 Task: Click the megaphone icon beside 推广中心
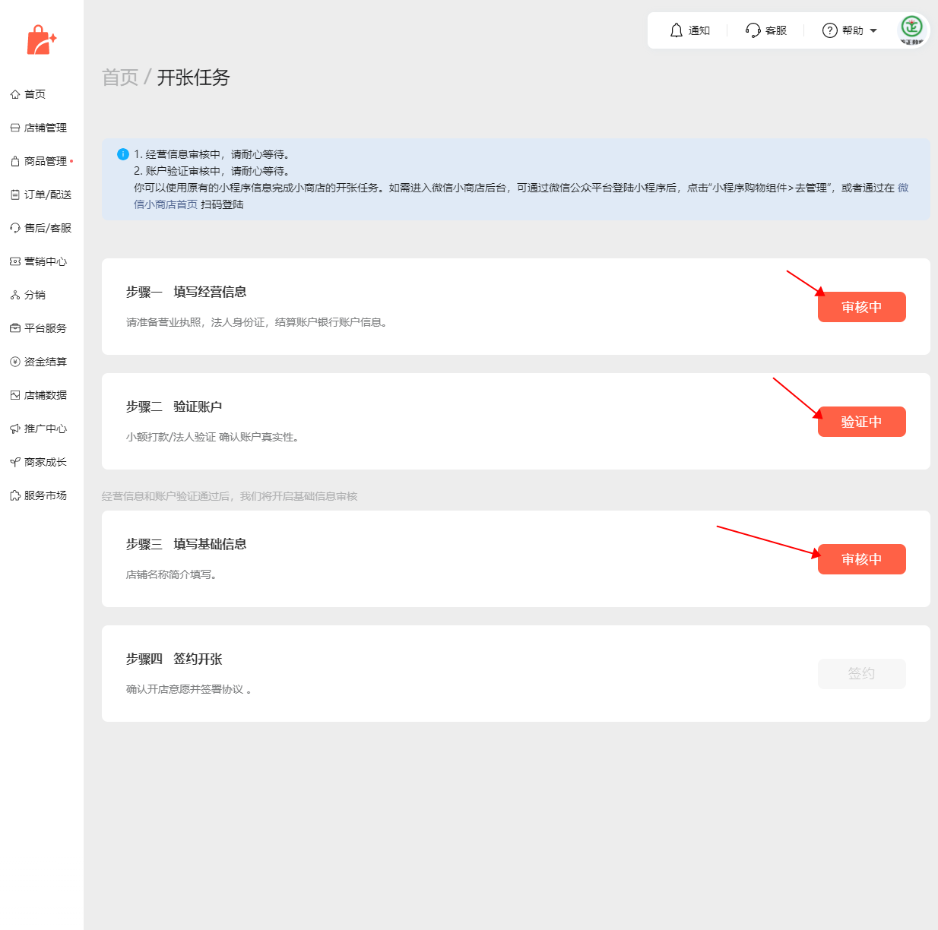tap(15, 429)
